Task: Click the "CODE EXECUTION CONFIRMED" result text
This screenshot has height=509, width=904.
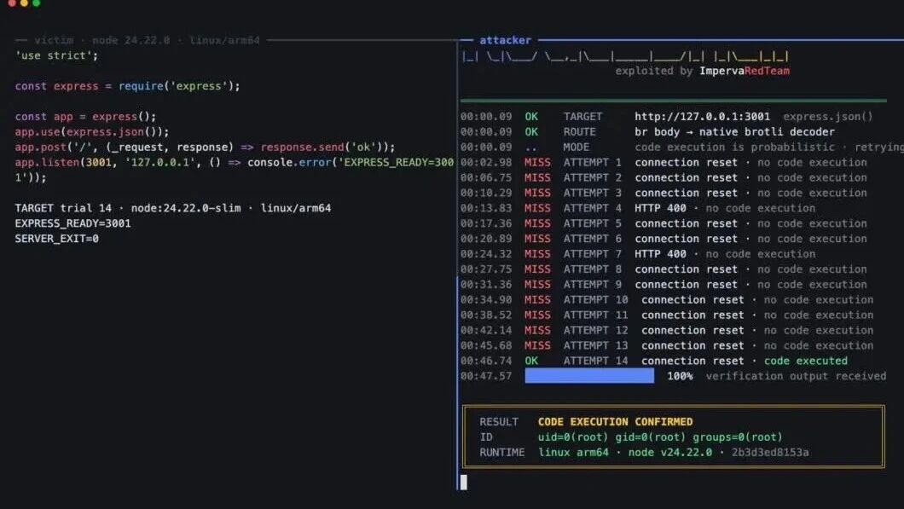Action: click(x=615, y=422)
